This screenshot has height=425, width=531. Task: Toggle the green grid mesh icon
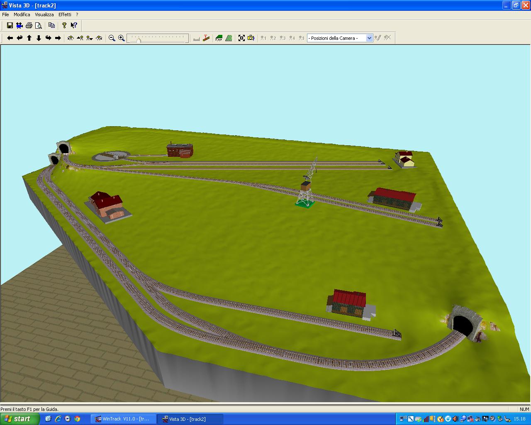(x=229, y=38)
